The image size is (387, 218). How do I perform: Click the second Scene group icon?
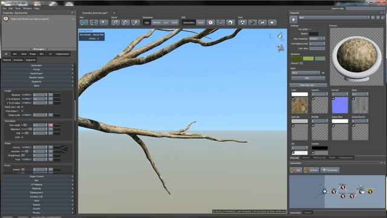point(125,22)
